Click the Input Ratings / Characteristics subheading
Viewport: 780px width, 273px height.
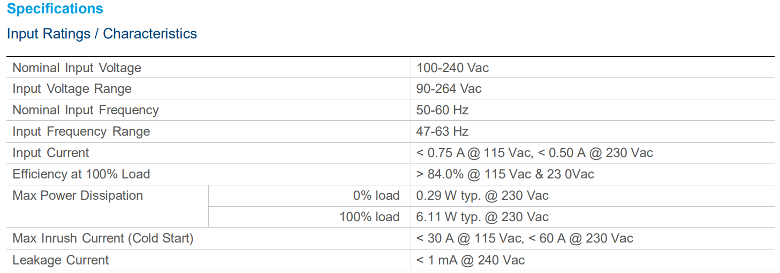(102, 34)
